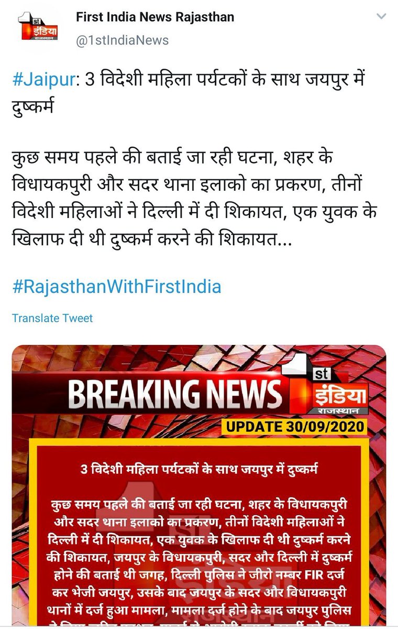Screen dimensions: 398x629
Task: Click the bold headline inside the red news card
Action: tap(199, 468)
